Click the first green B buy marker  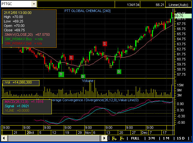click(x=61, y=74)
